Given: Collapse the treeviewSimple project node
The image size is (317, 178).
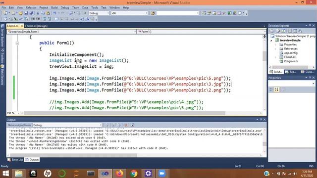Looking at the screenshot, I should point(271,41).
